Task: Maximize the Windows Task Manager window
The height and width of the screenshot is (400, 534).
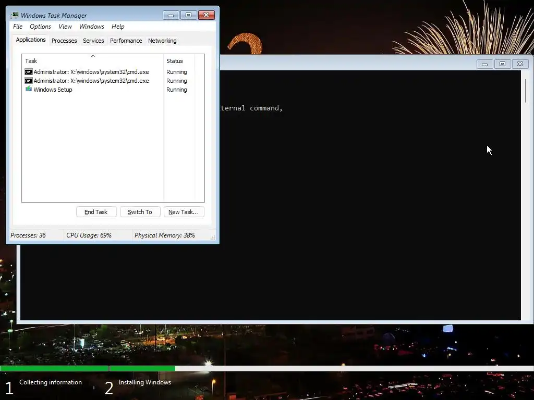Action: point(188,15)
